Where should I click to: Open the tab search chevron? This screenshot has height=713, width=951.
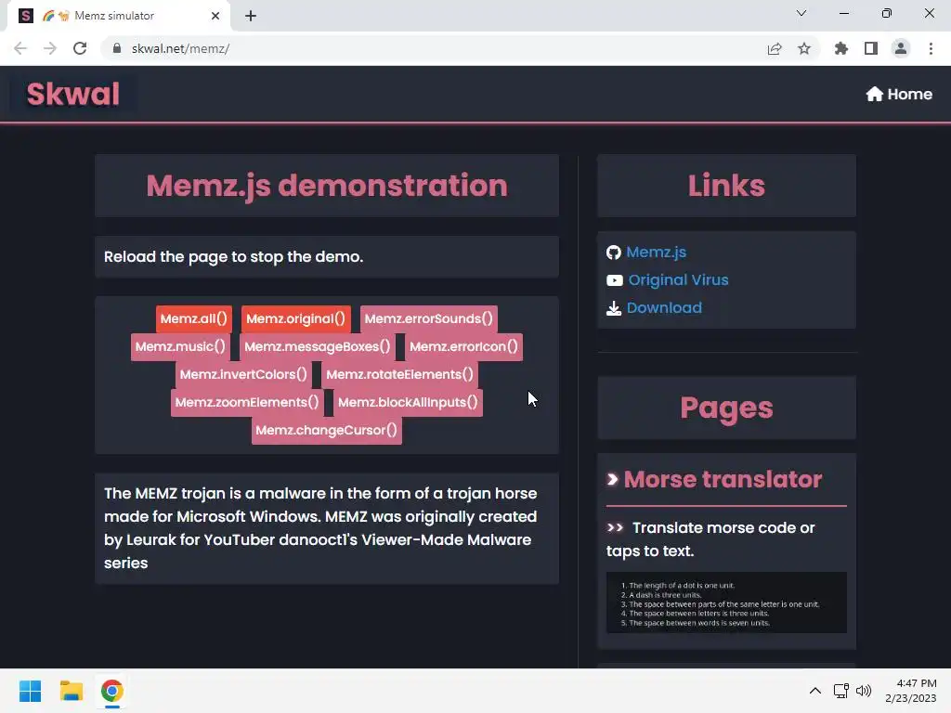coord(801,13)
